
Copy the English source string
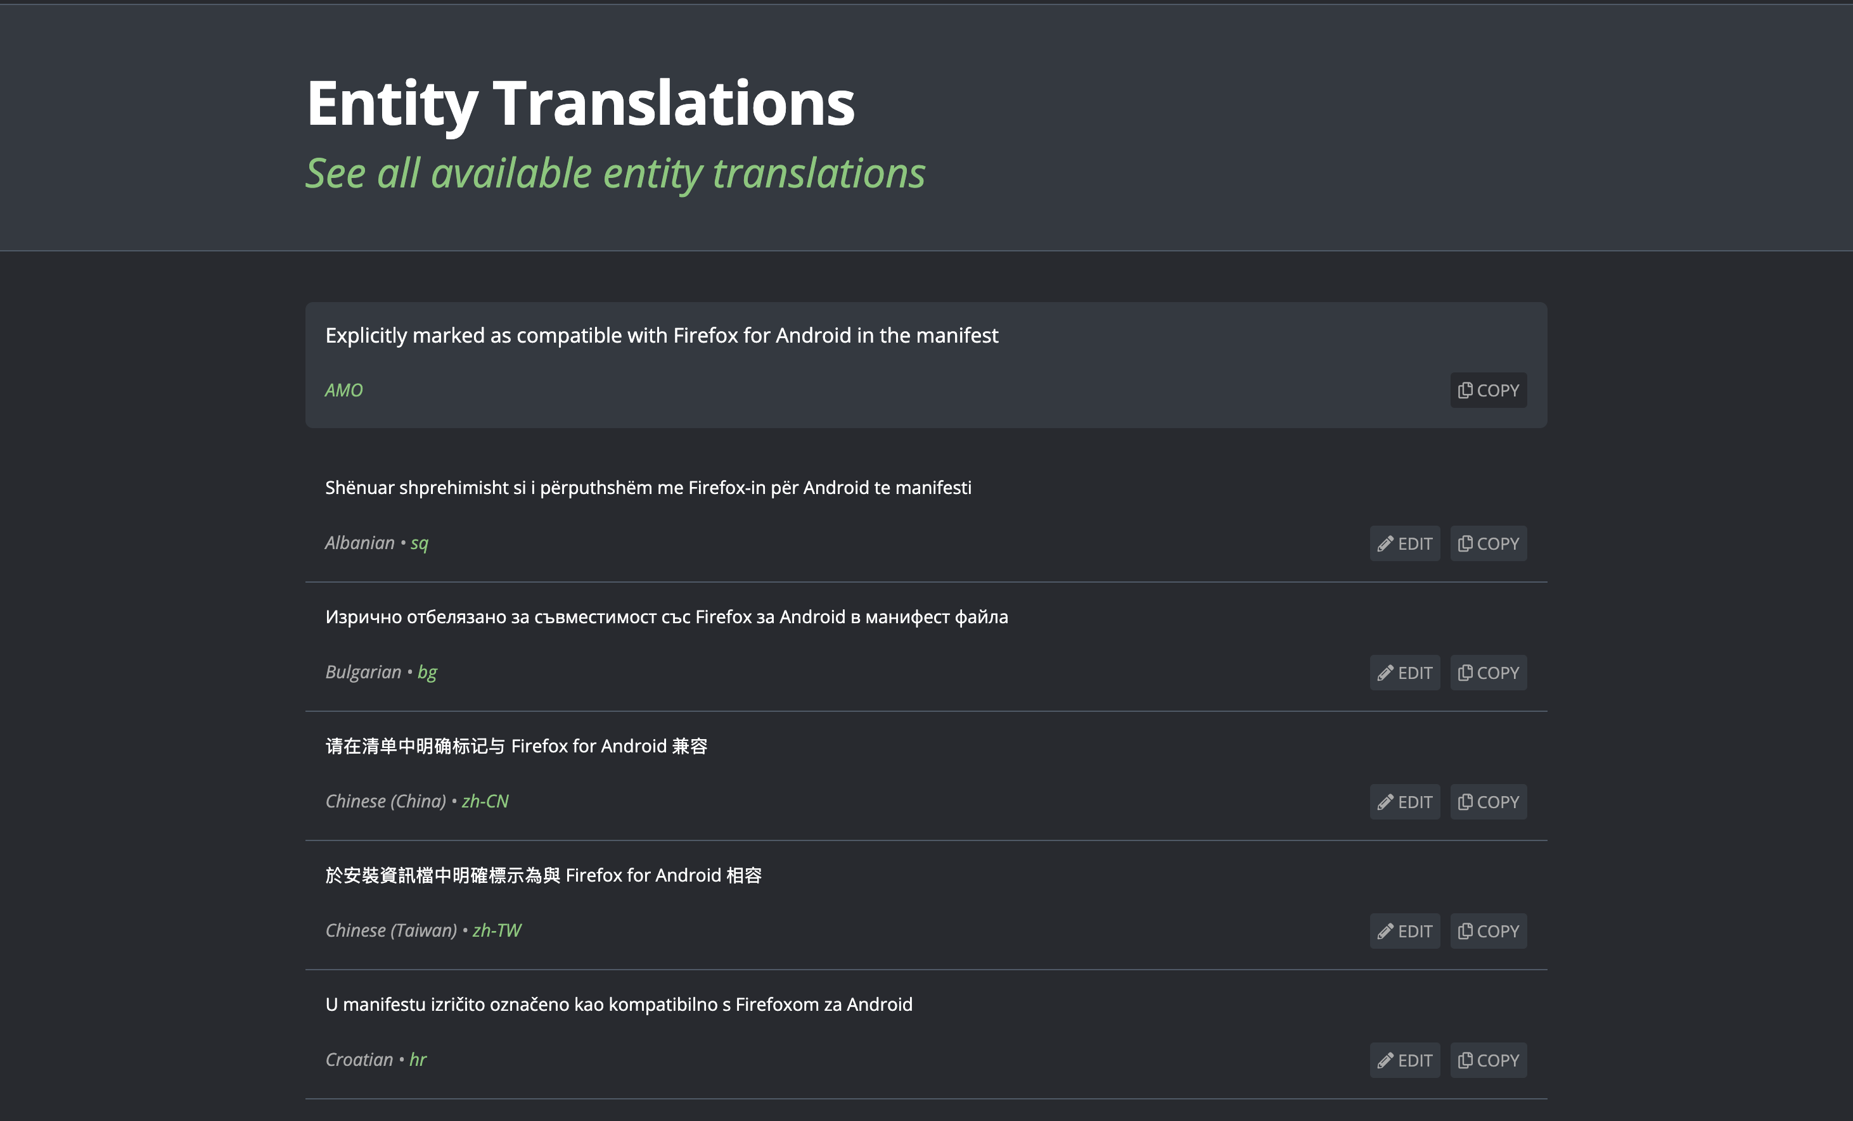pyautogui.click(x=1487, y=391)
